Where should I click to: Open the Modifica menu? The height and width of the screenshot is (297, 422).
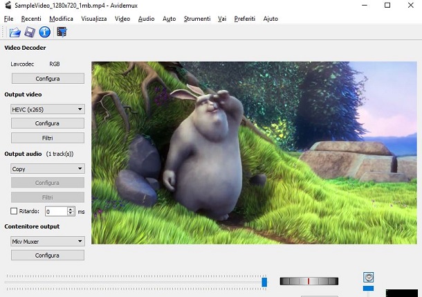(x=61, y=19)
